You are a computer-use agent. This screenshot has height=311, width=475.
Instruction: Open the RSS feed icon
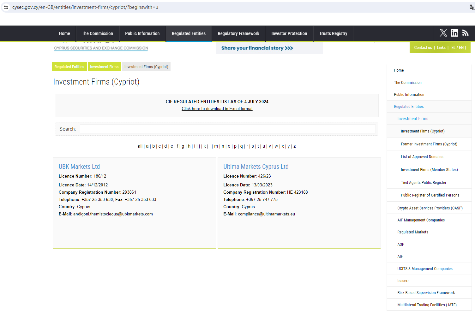[465, 33]
